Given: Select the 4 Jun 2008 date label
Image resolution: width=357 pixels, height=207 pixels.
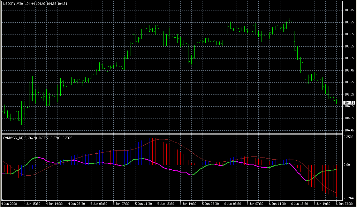Looking at the screenshot, I should tap(9, 203).
